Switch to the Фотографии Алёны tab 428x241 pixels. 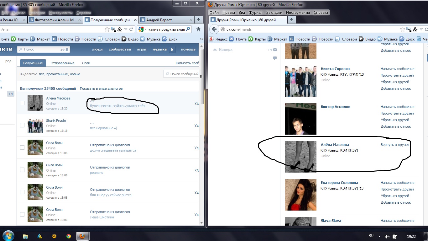coord(56,20)
